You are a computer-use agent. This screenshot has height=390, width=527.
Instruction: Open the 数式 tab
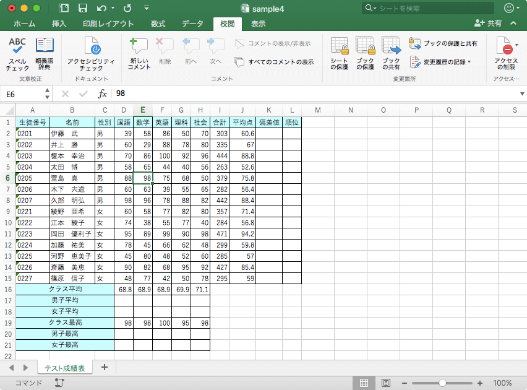pyautogui.click(x=158, y=24)
